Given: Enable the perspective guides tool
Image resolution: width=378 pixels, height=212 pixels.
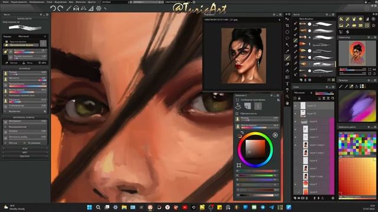Looking at the screenshot, I should pos(83,8).
